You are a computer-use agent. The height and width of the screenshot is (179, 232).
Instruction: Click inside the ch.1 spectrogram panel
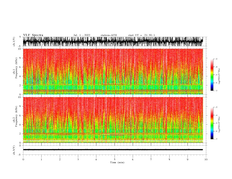point(113,71)
